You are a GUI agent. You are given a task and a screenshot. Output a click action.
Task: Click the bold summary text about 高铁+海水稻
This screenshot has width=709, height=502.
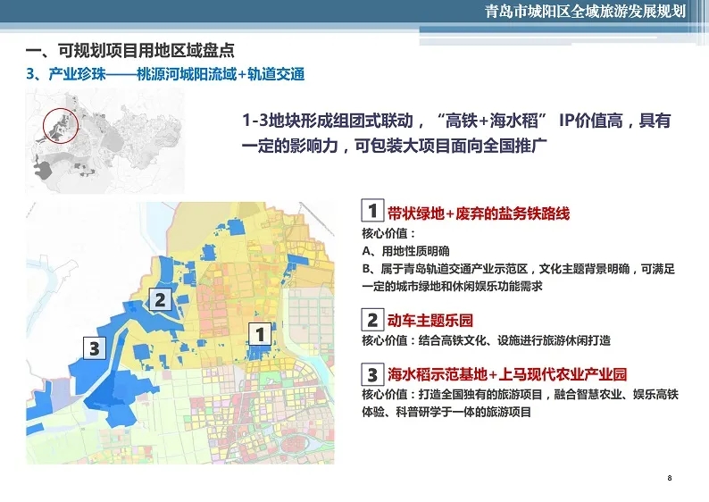pos(455,133)
